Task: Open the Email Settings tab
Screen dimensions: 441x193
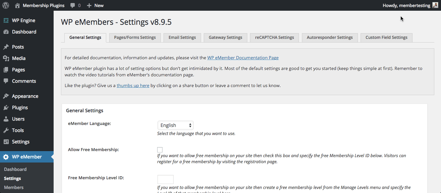Action: click(182, 38)
